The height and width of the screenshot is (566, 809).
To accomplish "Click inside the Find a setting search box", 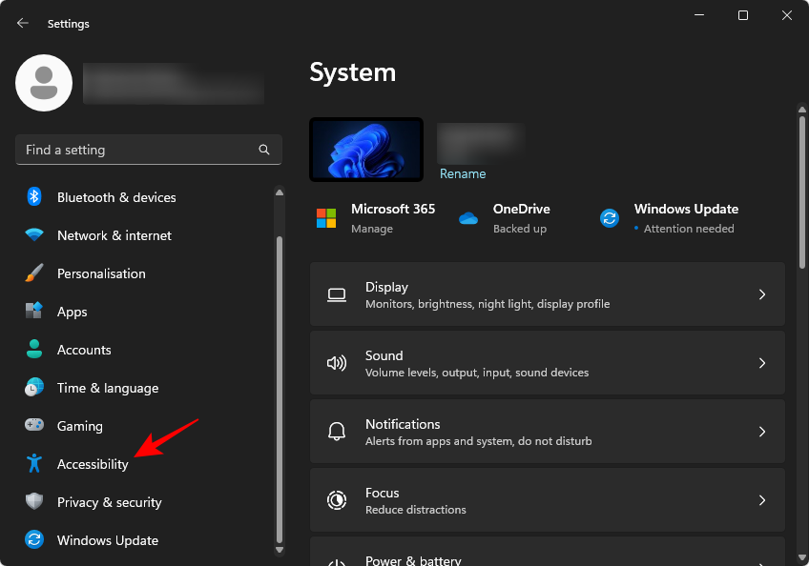I will (148, 150).
